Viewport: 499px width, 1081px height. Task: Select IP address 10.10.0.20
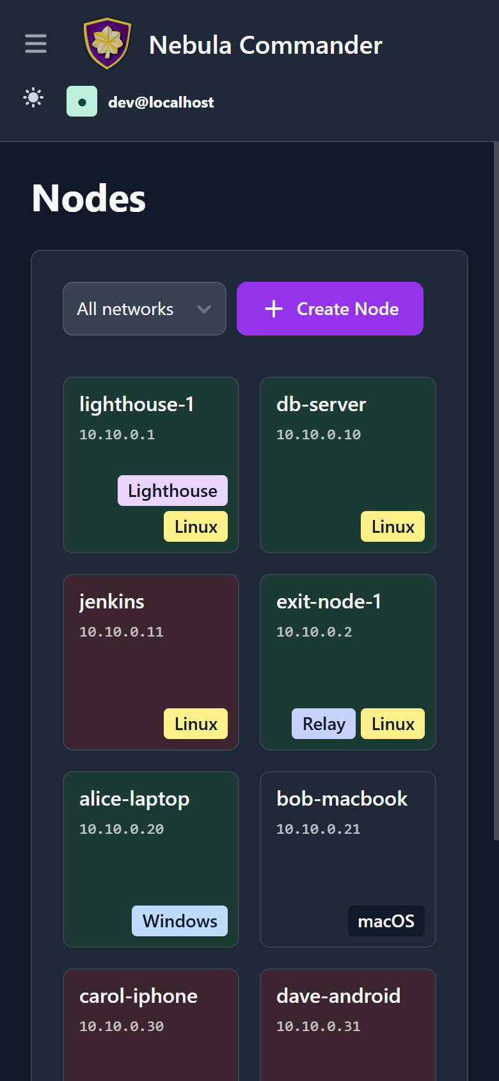(x=122, y=829)
